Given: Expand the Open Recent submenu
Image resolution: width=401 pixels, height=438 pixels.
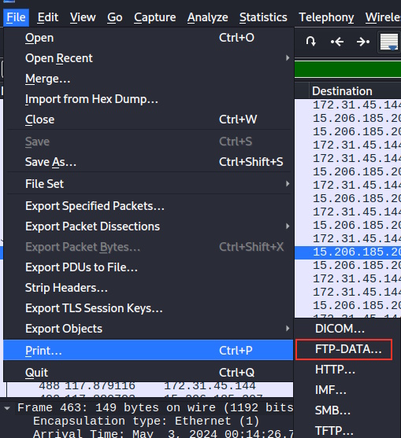Looking at the screenshot, I should click(x=148, y=58).
